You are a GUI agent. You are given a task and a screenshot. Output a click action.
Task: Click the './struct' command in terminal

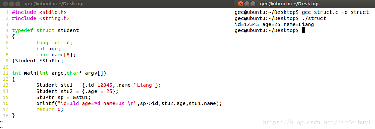click(314, 18)
